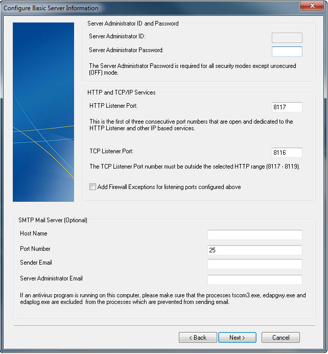Viewport: 328px width, 354px height.
Task: Click the 'Server Administrator Password:' label
Action: point(126,50)
